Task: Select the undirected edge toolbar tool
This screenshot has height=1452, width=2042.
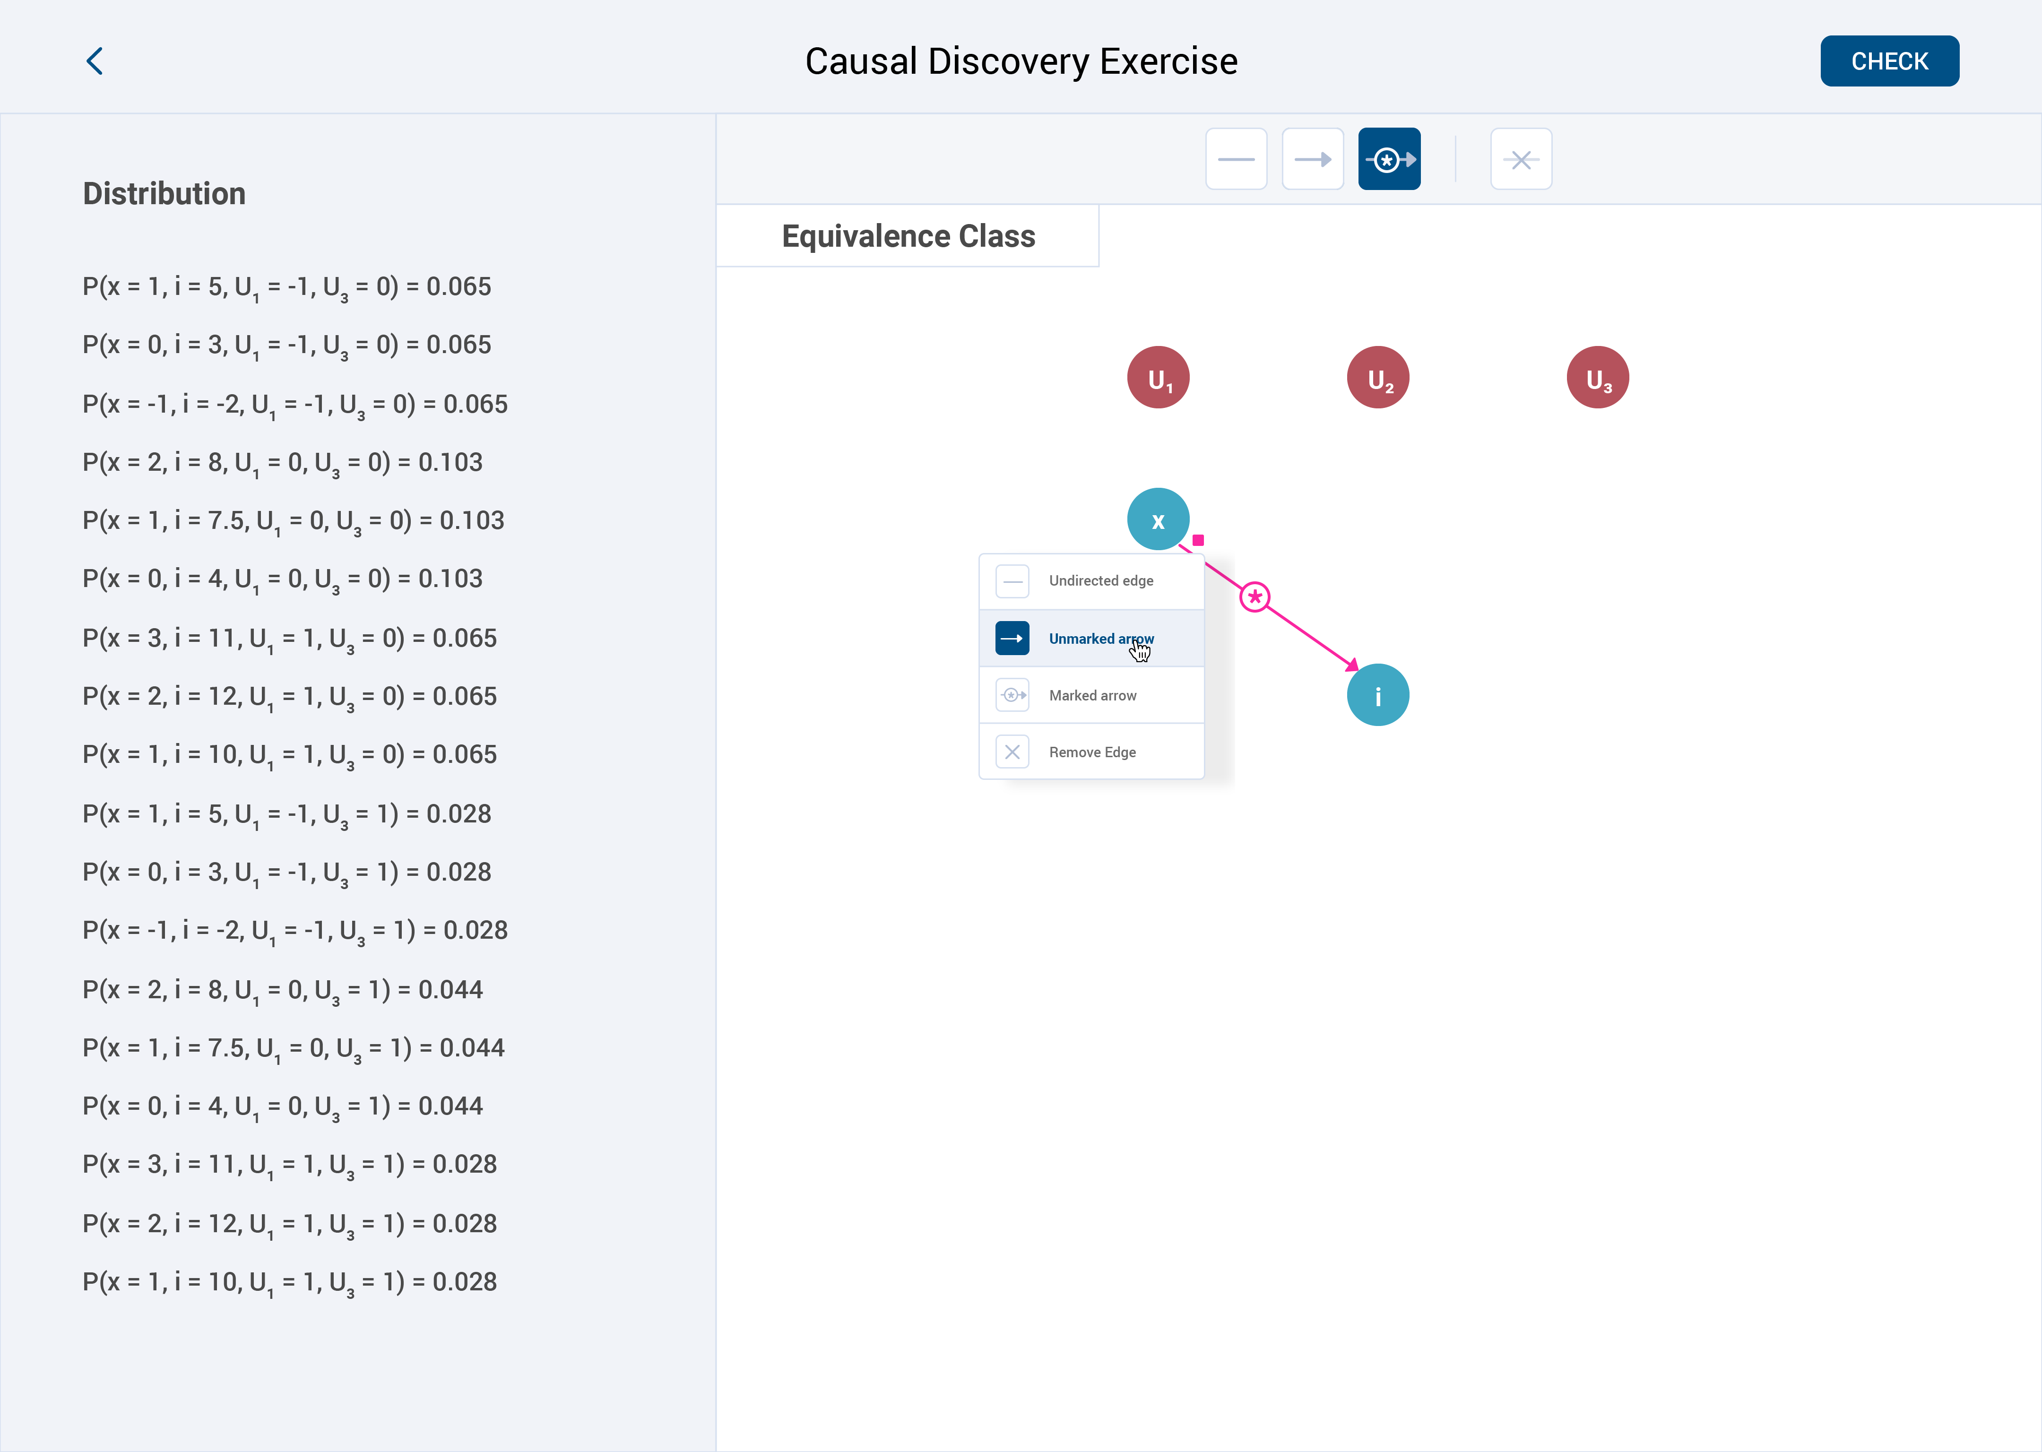Action: pyautogui.click(x=1236, y=159)
